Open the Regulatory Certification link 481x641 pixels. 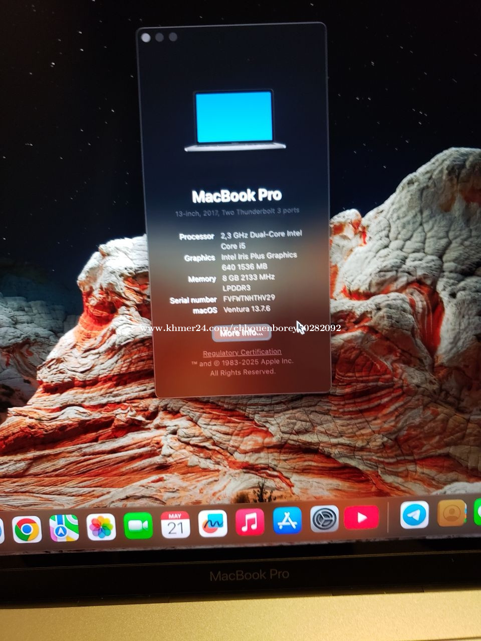pos(242,352)
